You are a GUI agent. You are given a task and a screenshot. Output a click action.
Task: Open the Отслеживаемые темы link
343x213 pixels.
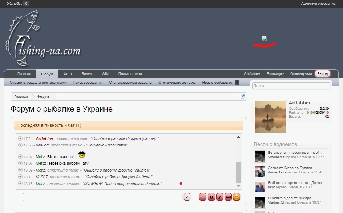[x=177, y=83]
